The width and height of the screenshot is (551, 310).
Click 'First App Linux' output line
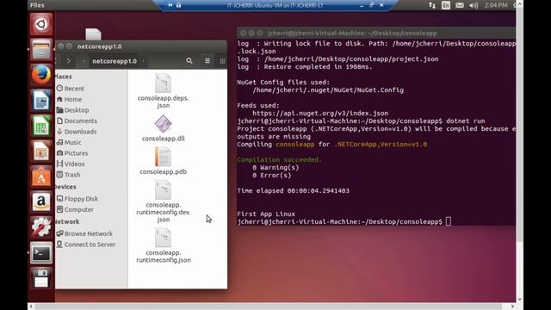tap(266, 214)
